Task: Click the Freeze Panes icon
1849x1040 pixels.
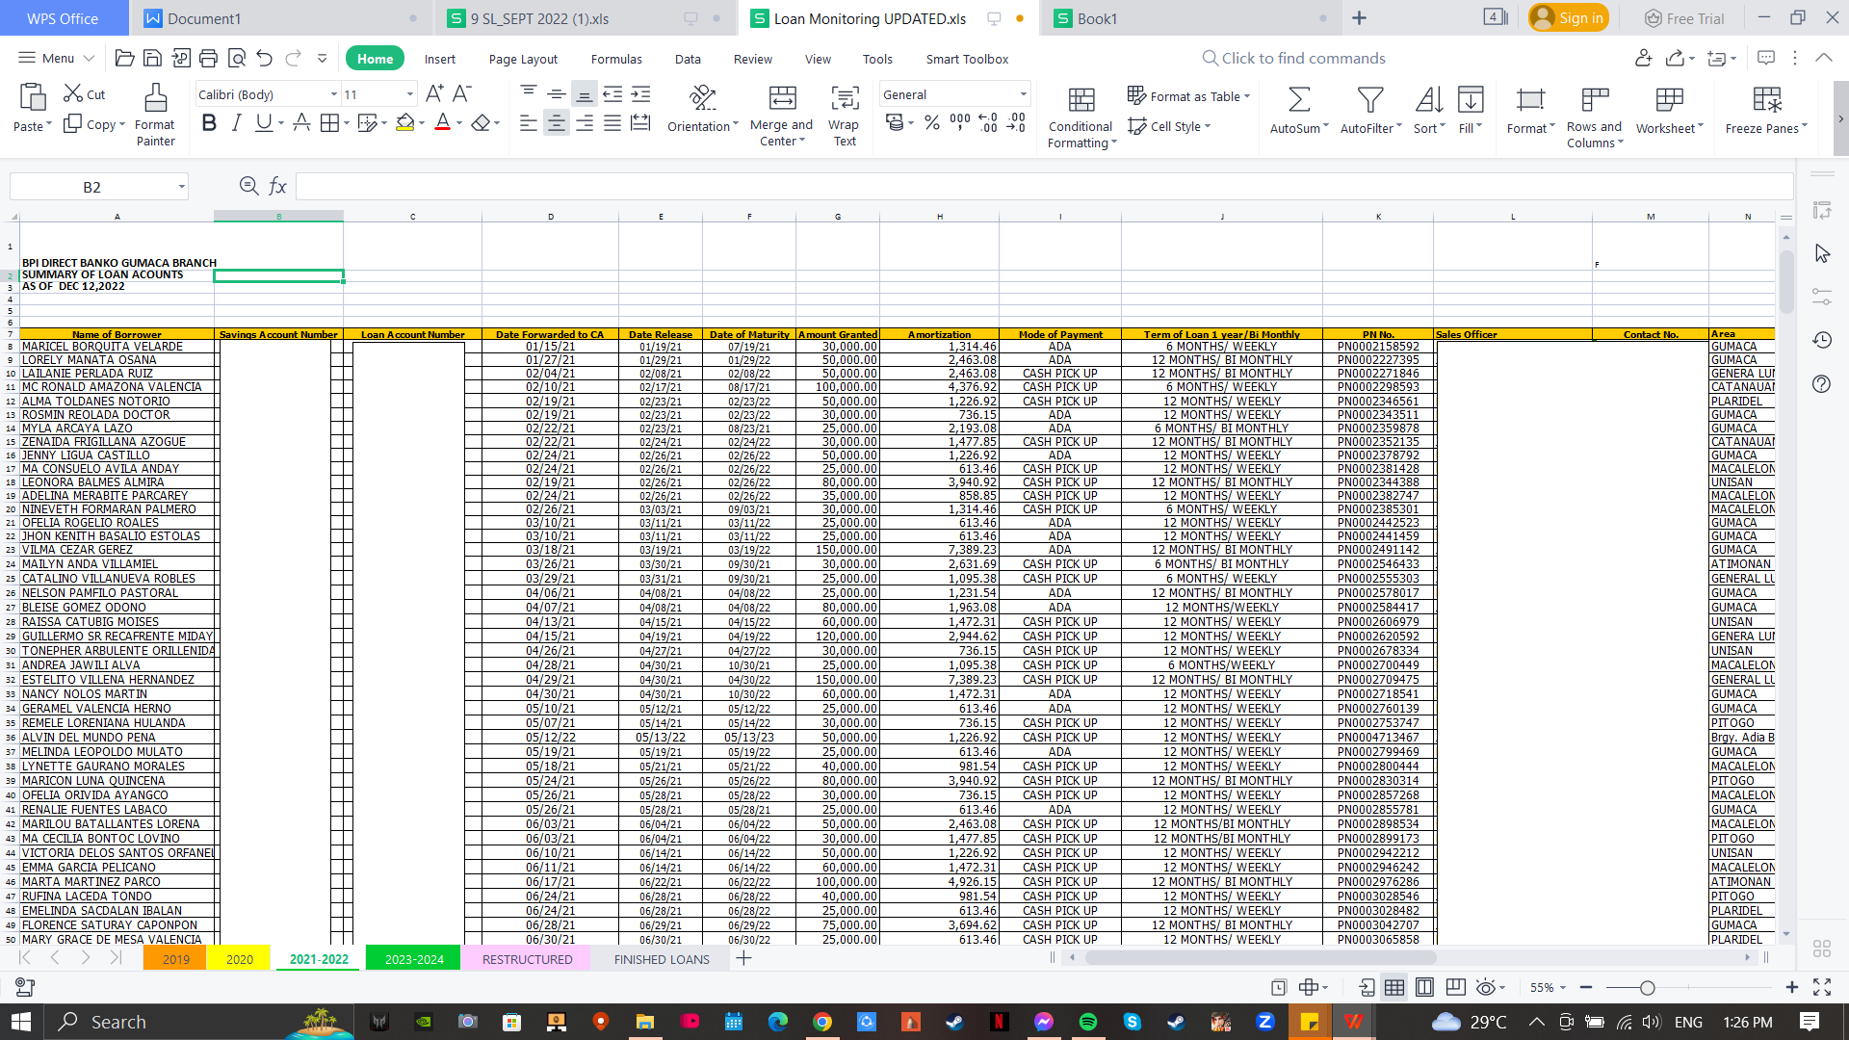Action: point(1766,100)
